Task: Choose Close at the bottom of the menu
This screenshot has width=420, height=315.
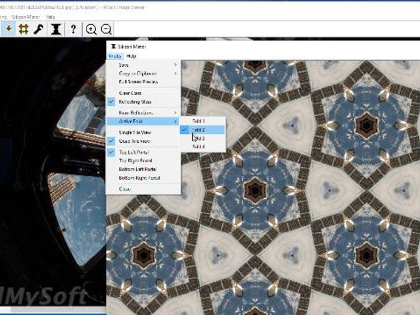Action: (143, 189)
